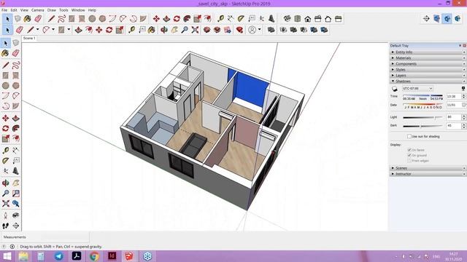Toggle the On faces display checkbox
Image resolution: width=467 pixels, height=262 pixels.
tap(409, 150)
